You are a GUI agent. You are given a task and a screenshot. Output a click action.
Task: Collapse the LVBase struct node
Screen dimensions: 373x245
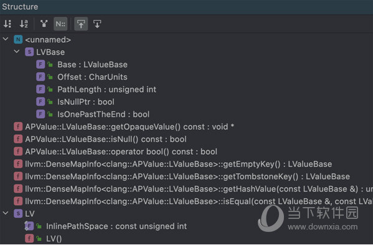tap(17, 52)
